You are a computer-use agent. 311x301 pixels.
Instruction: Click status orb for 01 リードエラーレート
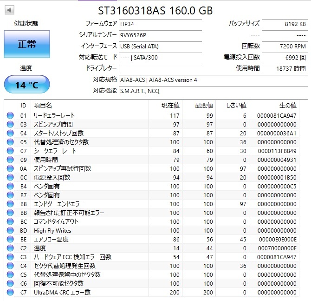[x=10, y=115]
